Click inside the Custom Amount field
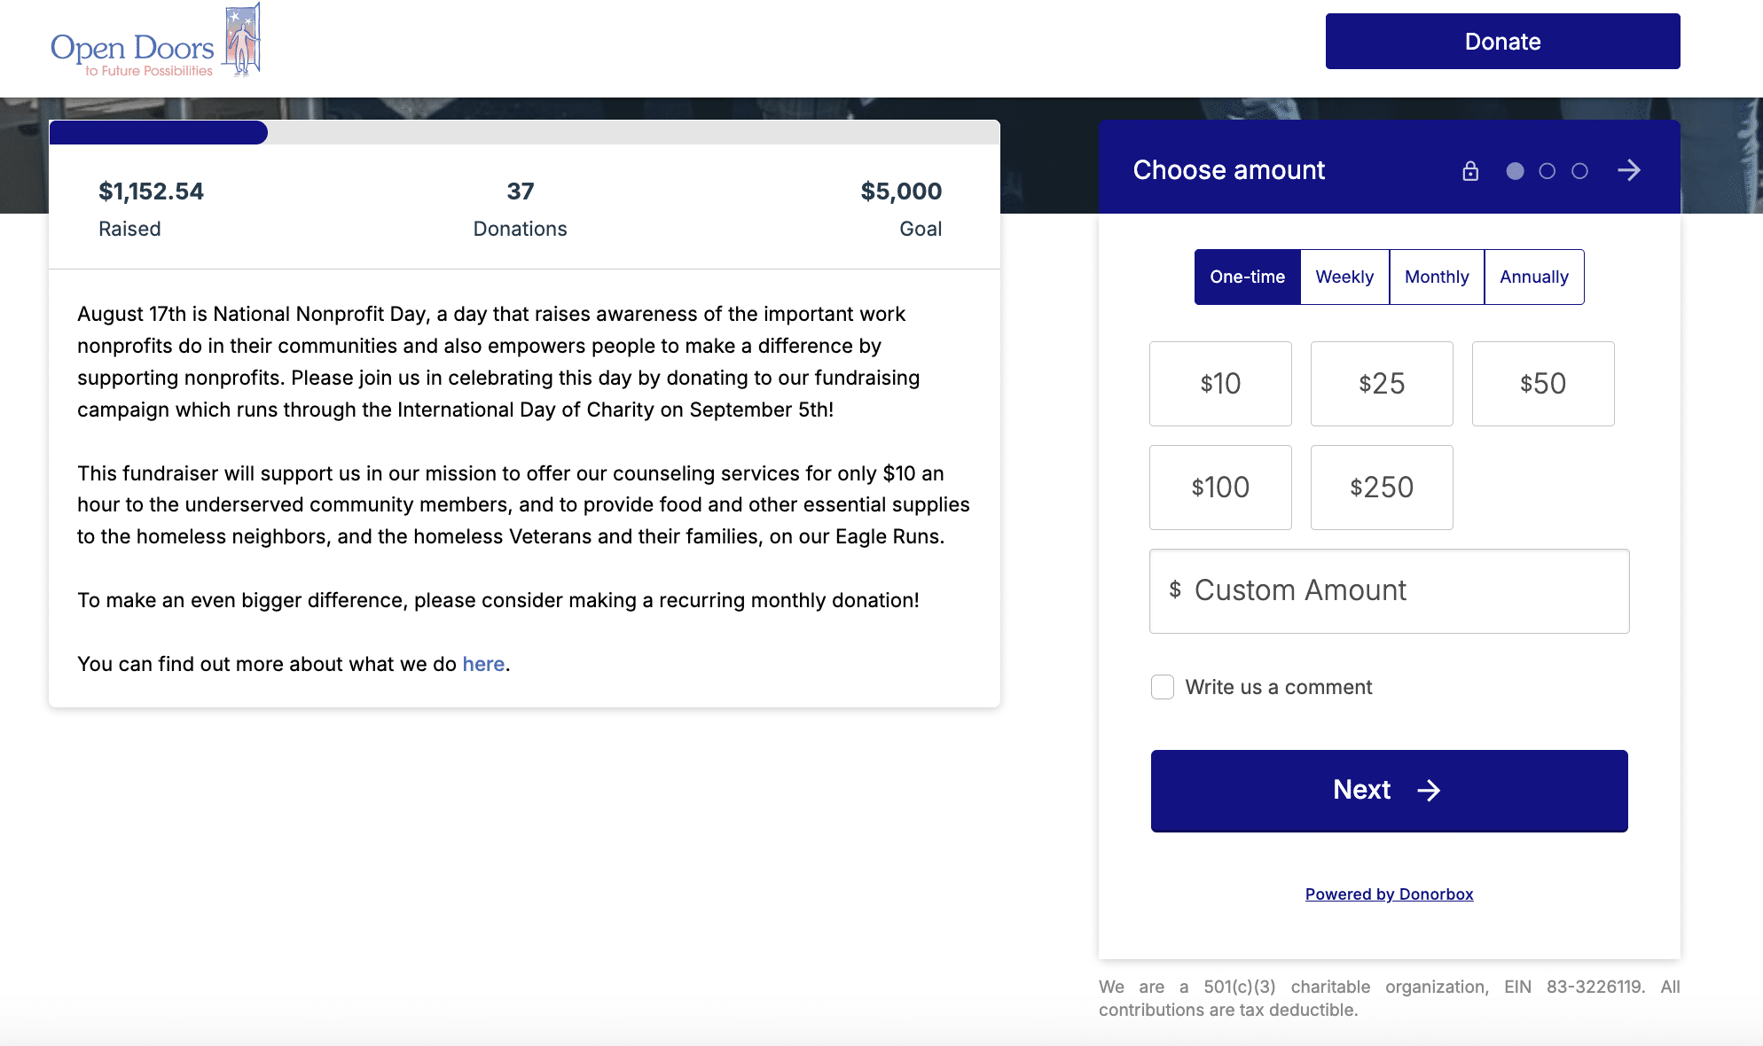 click(x=1389, y=590)
